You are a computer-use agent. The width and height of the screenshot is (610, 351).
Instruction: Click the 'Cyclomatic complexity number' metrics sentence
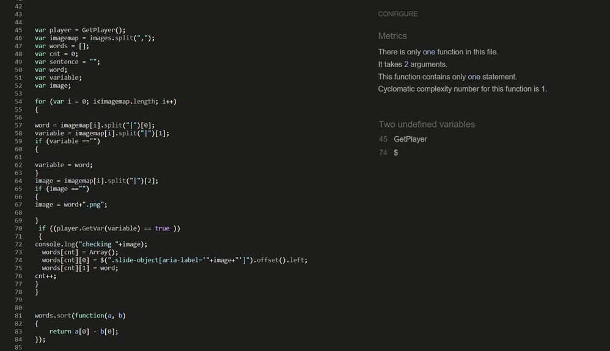click(463, 89)
